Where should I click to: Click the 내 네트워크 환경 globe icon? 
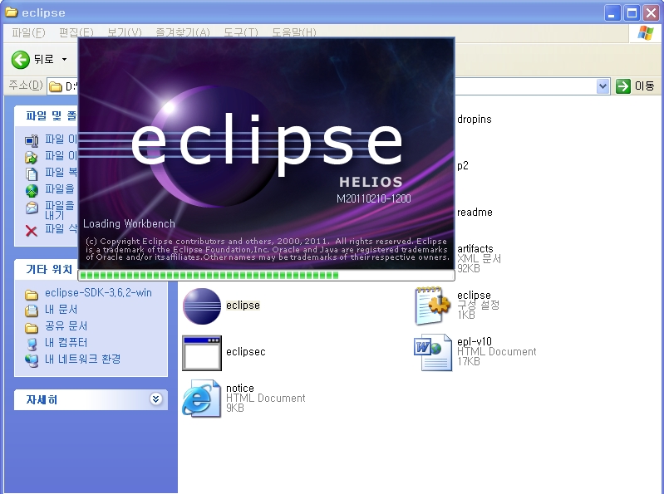point(32,360)
